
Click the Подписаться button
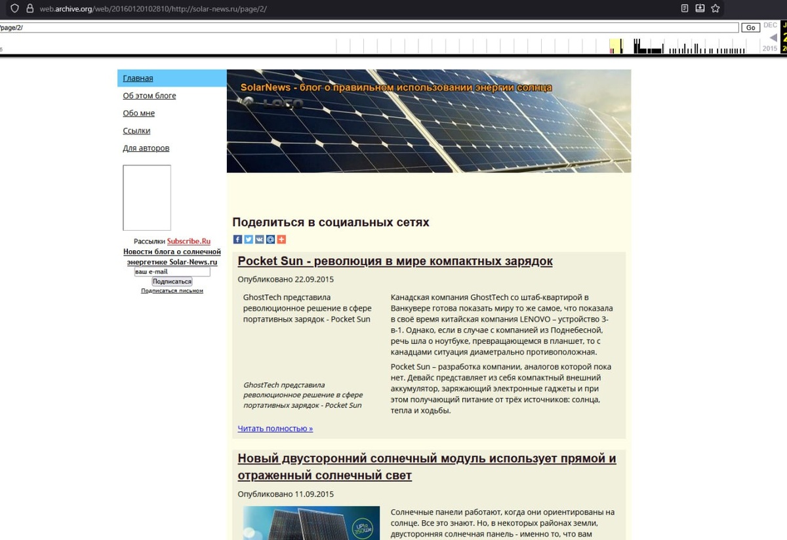[172, 281]
